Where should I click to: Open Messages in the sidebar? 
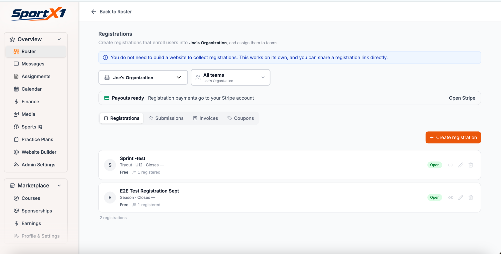(36, 64)
